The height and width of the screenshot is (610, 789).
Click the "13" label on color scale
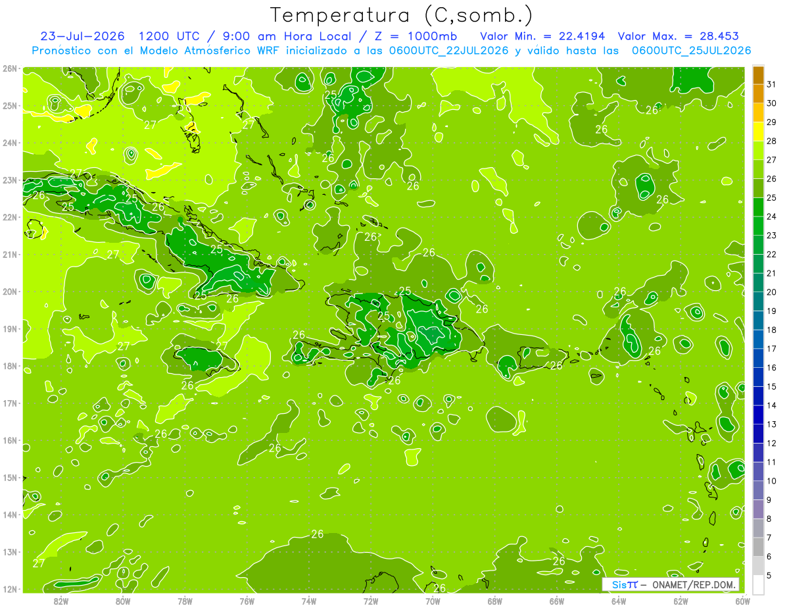(x=772, y=424)
